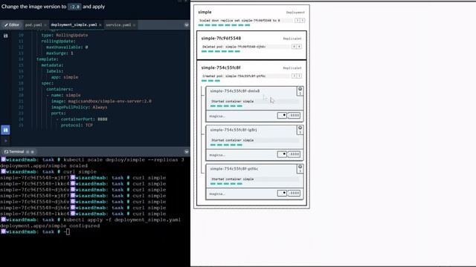Screen dimensions: 476x267
Task: Click the 'app: simple' line
Action: point(65,77)
